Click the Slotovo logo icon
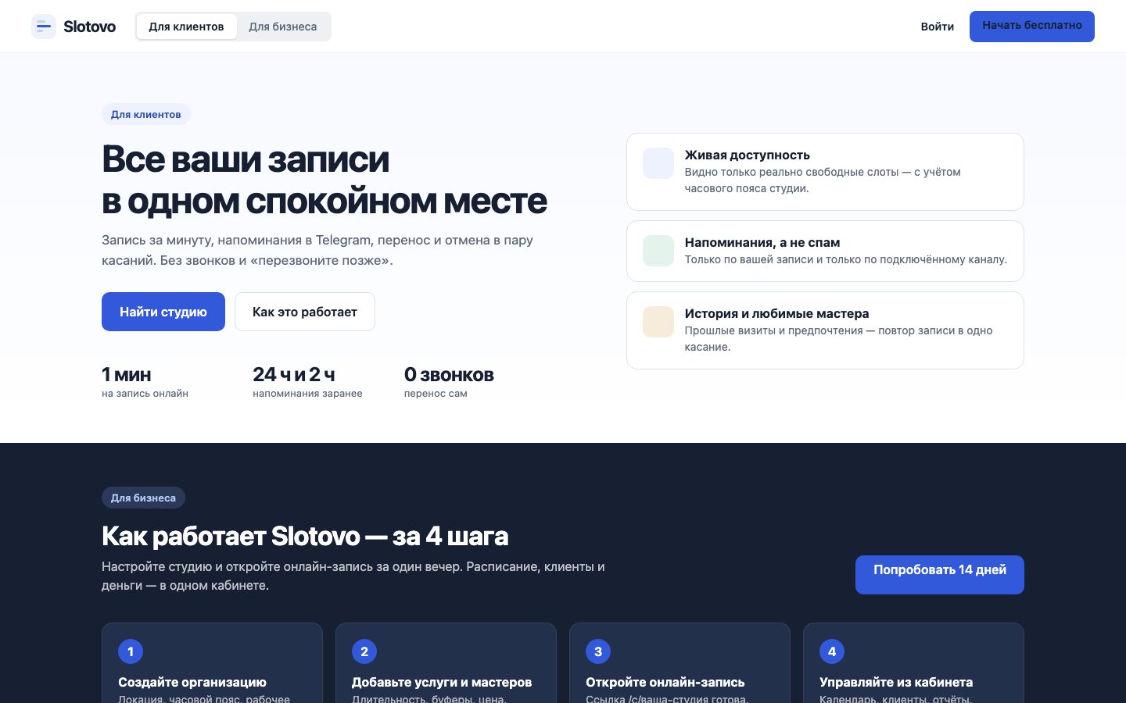This screenshot has width=1126, height=703. [x=44, y=27]
